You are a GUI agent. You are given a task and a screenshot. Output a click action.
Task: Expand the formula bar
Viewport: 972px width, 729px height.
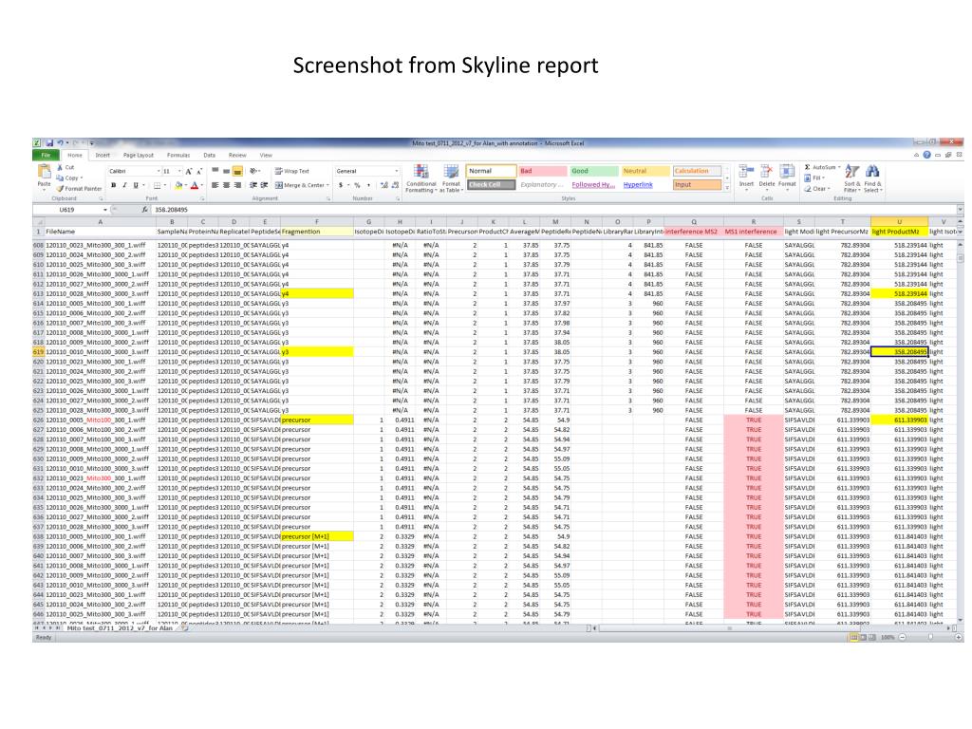coord(960,210)
